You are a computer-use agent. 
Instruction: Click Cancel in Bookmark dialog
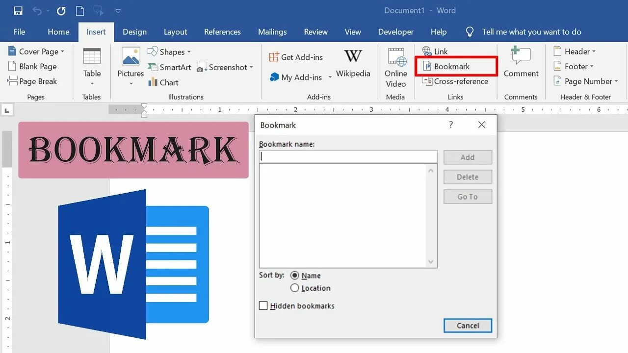468,326
